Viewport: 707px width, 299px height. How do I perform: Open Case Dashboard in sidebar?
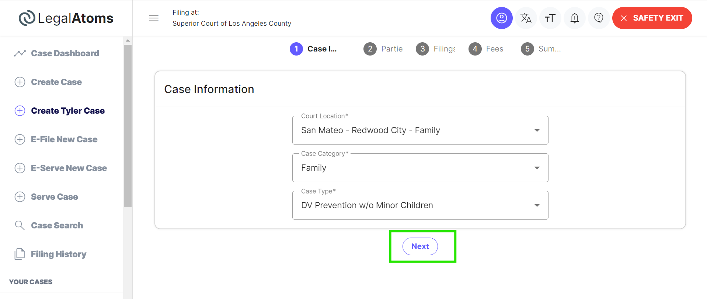click(x=65, y=53)
